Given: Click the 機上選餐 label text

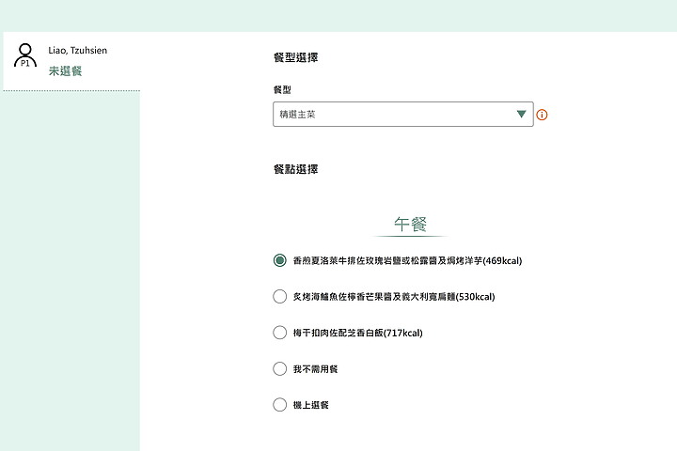Looking at the screenshot, I should [311, 405].
